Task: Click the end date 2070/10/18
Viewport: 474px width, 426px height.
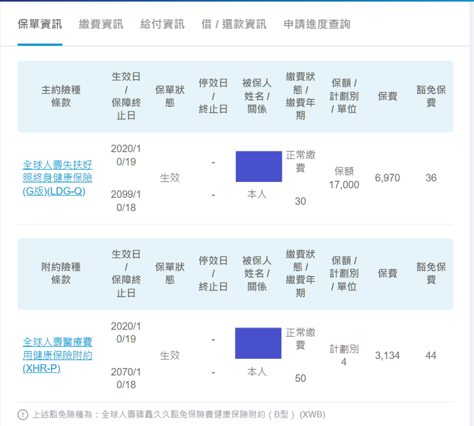Action: click(126, 378)
